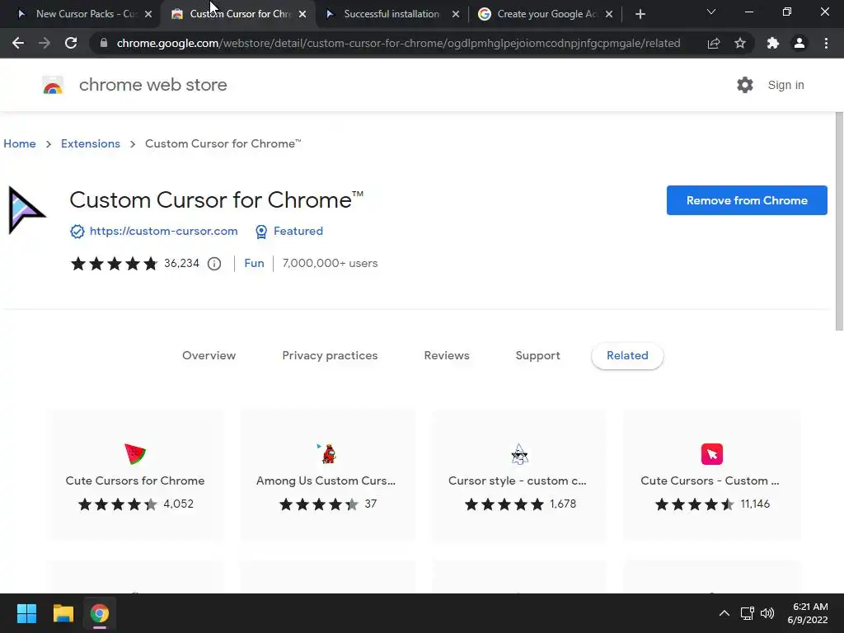
Task: Reload the current page
Action: tap(71, 43)
